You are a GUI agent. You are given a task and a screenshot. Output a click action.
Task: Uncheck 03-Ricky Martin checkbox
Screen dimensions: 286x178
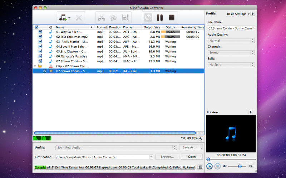[x=40, y=42]
